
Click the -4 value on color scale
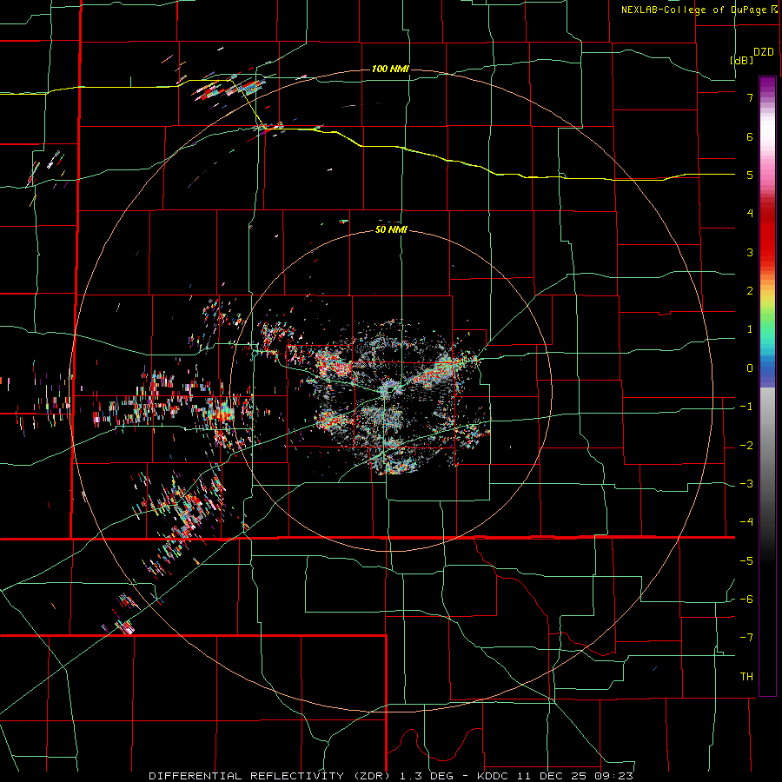746,522
